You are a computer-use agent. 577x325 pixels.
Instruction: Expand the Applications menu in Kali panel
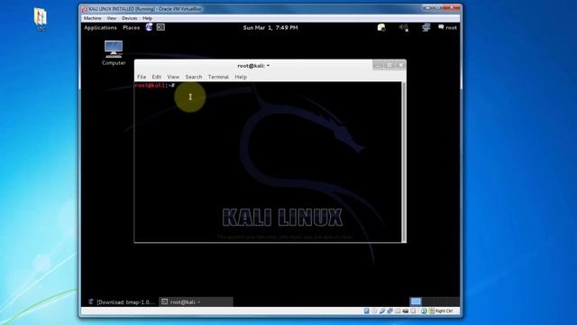click(x=100, y=28)
